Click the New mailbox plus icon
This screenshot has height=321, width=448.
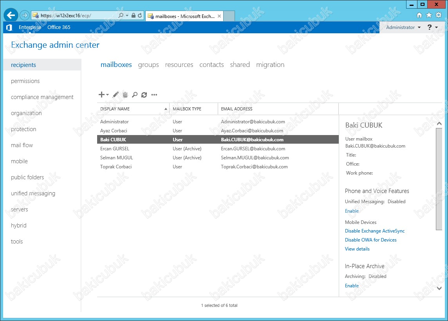(101, 94)
